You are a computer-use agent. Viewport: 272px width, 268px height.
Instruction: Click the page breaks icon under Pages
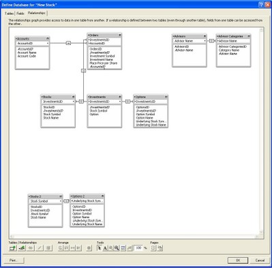(153, 248)
